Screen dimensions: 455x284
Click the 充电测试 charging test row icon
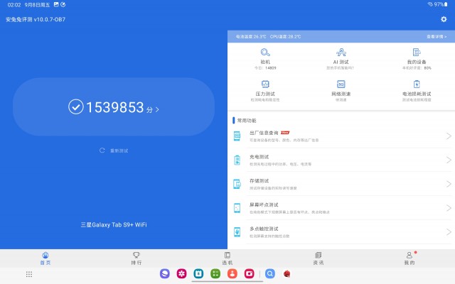coord(237,160)
